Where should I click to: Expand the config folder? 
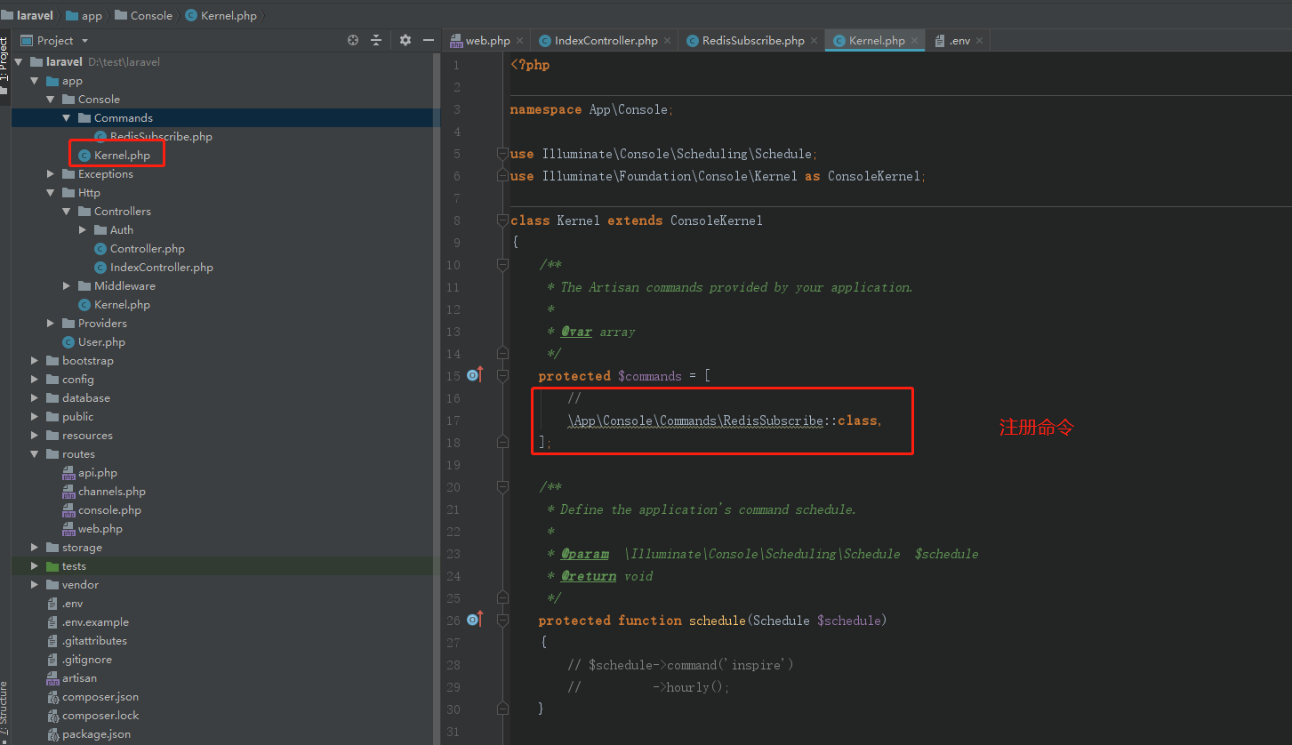35,380
